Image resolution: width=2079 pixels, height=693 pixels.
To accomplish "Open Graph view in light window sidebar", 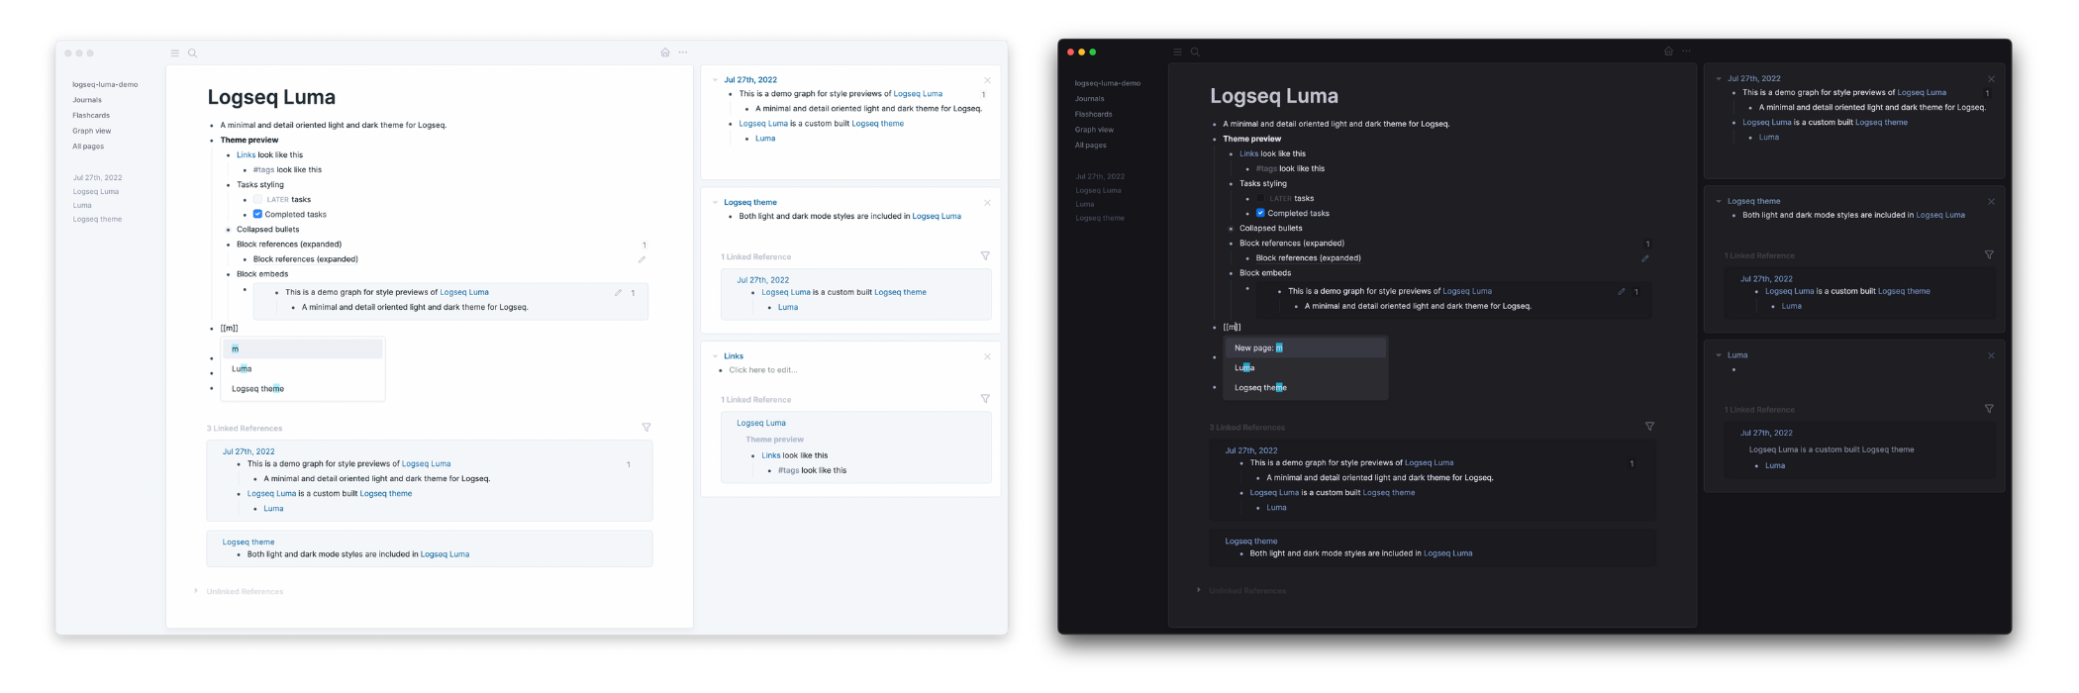I will (92, 131).
